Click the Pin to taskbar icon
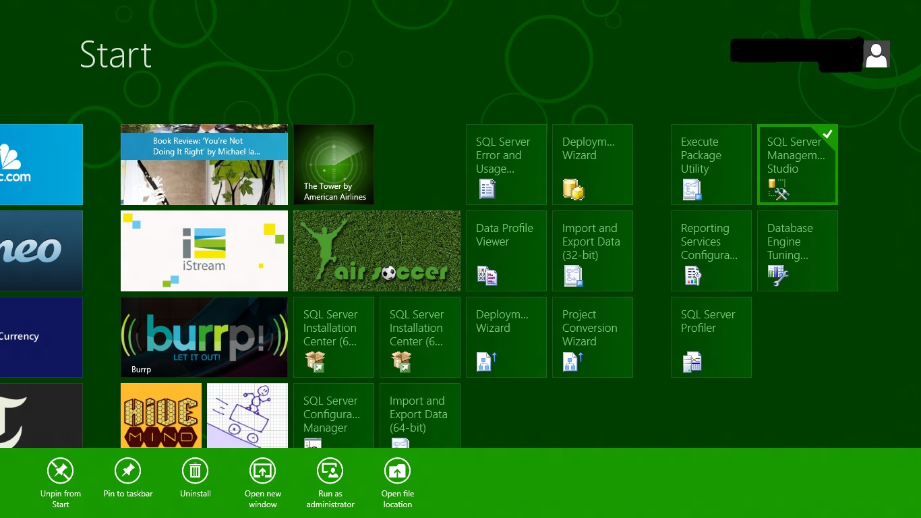Screen dimensions: 921x518 [127, 471]
